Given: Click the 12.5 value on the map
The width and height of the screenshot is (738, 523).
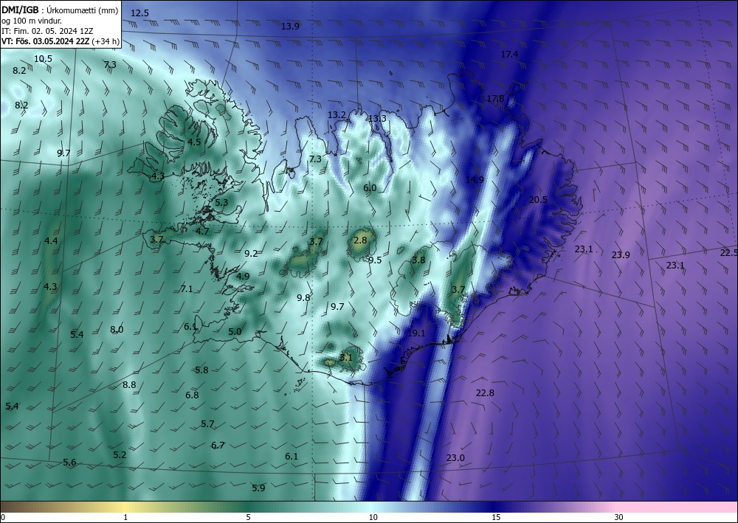Looking at the screenshot, I should [139, 13].
